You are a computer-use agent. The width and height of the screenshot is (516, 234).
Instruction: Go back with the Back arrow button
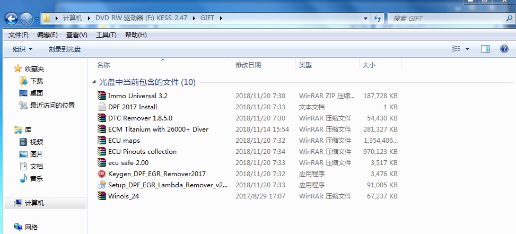(x=11, y=19)
